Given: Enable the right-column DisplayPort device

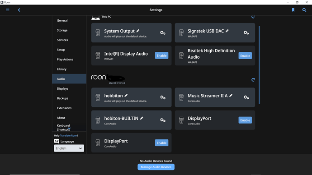Looking at the screenshot, I should (x=245, y=120).
